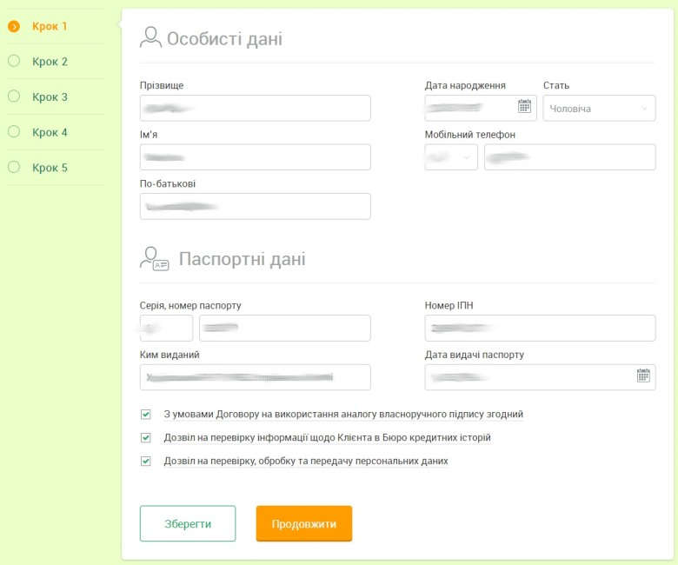This screenshot has width=678, height=565.
Task: Focus the Ім'я input field
Action: tap(255, 157)
